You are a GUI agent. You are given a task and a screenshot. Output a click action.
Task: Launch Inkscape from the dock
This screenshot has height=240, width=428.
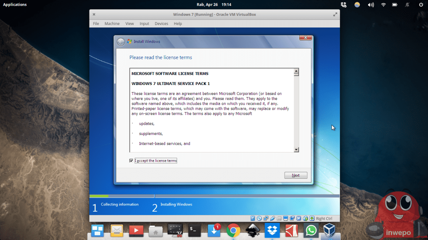tap(253, 230)
